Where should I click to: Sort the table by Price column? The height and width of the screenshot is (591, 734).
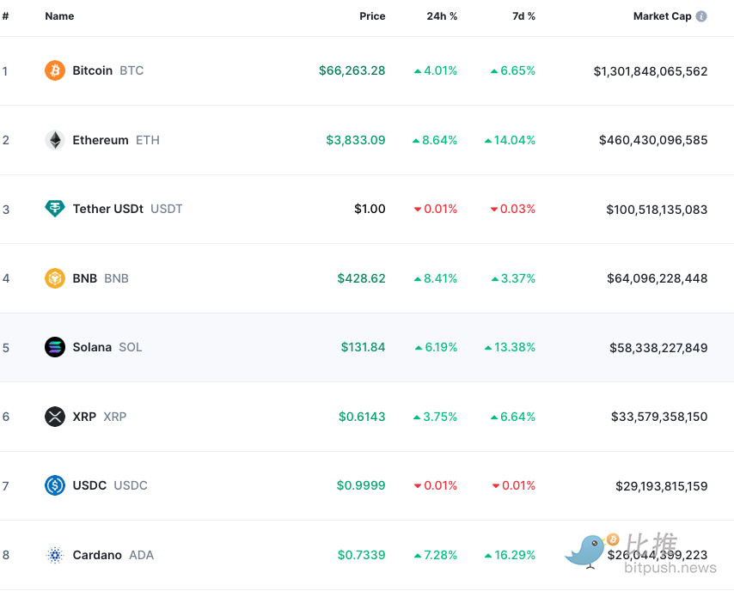pyautogui.click(x=372, y=16)
